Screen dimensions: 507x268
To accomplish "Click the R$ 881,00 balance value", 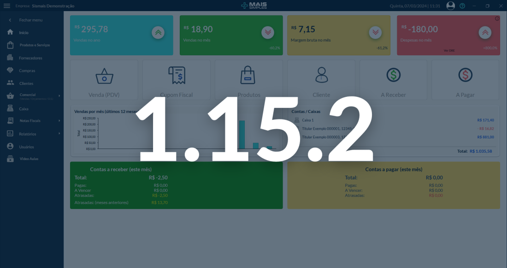I will click(485, 137).
